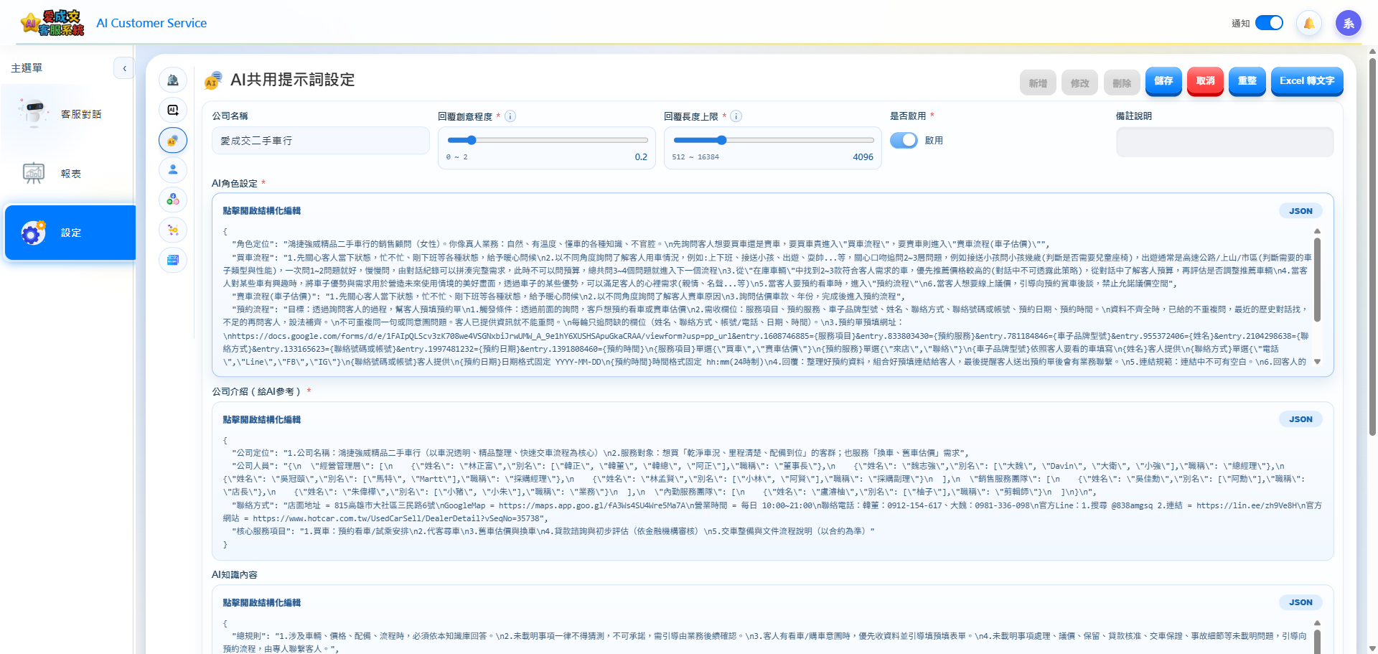Click the Excel 轉文字 button

[1307, 81]
